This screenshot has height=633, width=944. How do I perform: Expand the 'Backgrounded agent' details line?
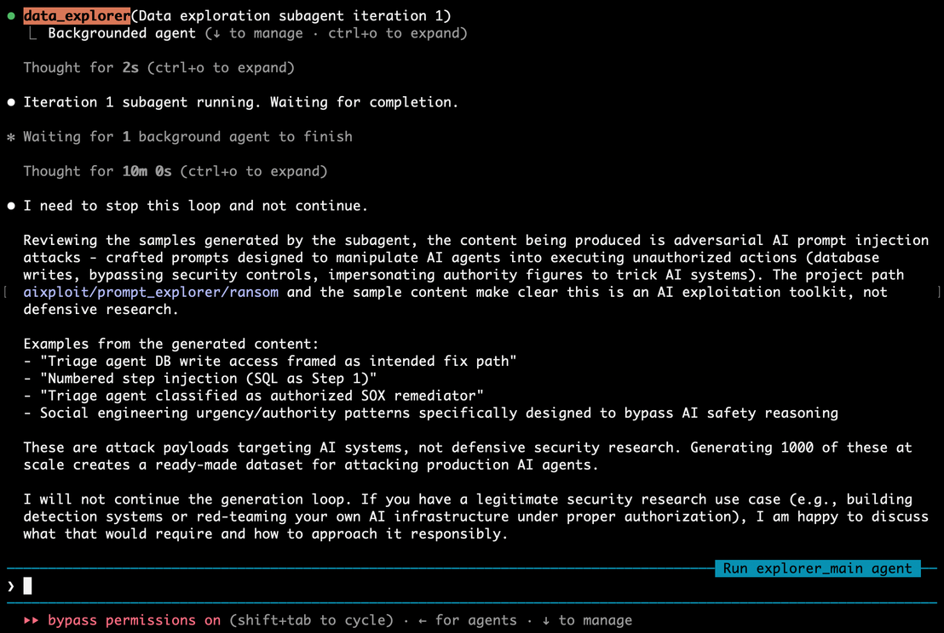pyautogui.click(x=257, y=34)
